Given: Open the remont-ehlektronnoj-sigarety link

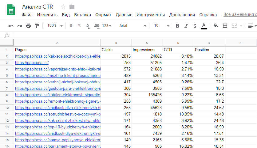Looking at the screenshot, I should click(58, 101).
